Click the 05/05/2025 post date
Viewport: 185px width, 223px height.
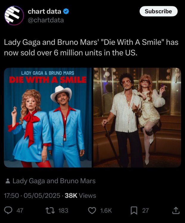pyautogui.click(x=42, y=196)
